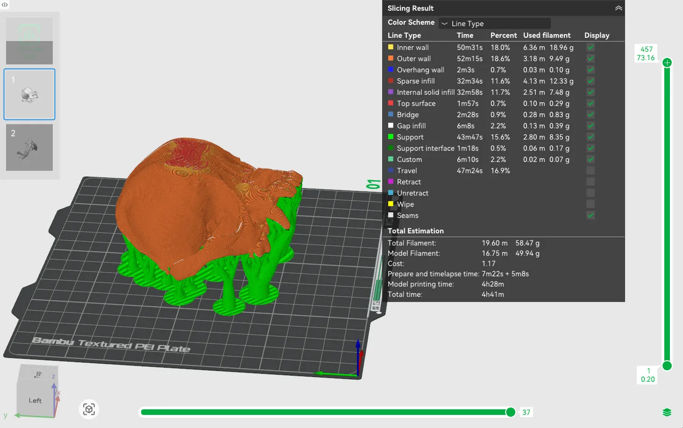Click the Overhang wall blue color swatch
Image resolution: width=683 pixels, height=428 pixels.
coord(391,70)
